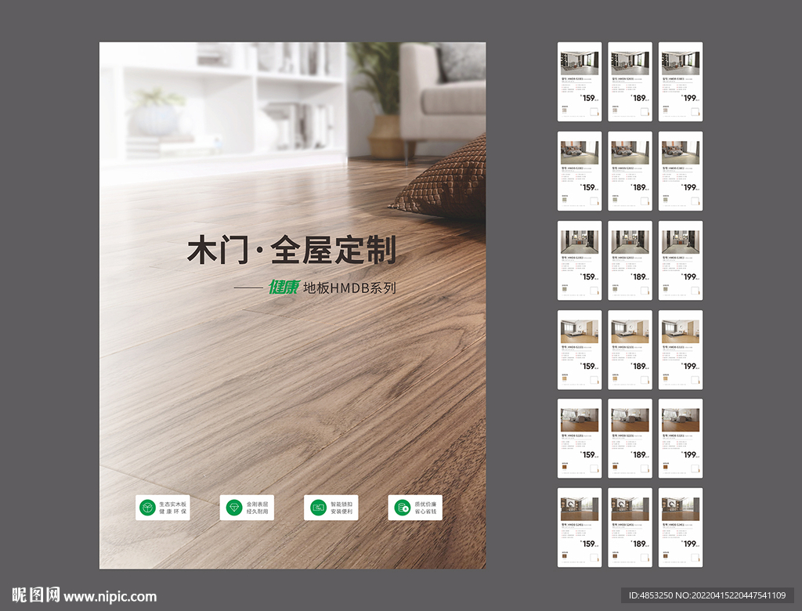Image resolution: width=802 pixels, height=611 pixels.
Task: Open the gray-floor bedroom card priced 189
Action: pos(630,171)
